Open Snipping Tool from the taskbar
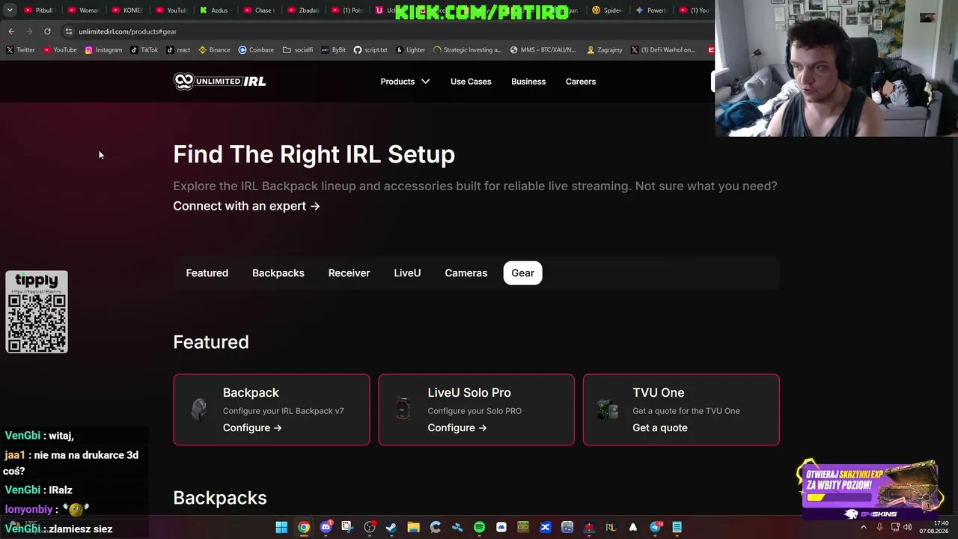The width and height of the screenshot is (958, 539). [x=347, y=528]
